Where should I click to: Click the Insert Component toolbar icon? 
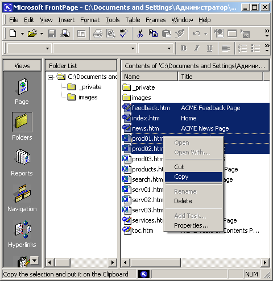tap(219, 33)
